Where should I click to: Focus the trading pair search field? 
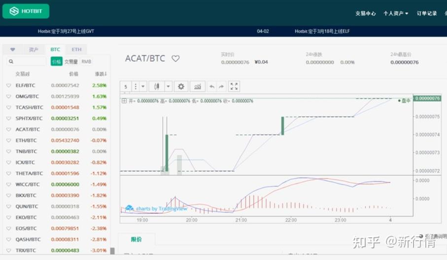click(26, 61)
